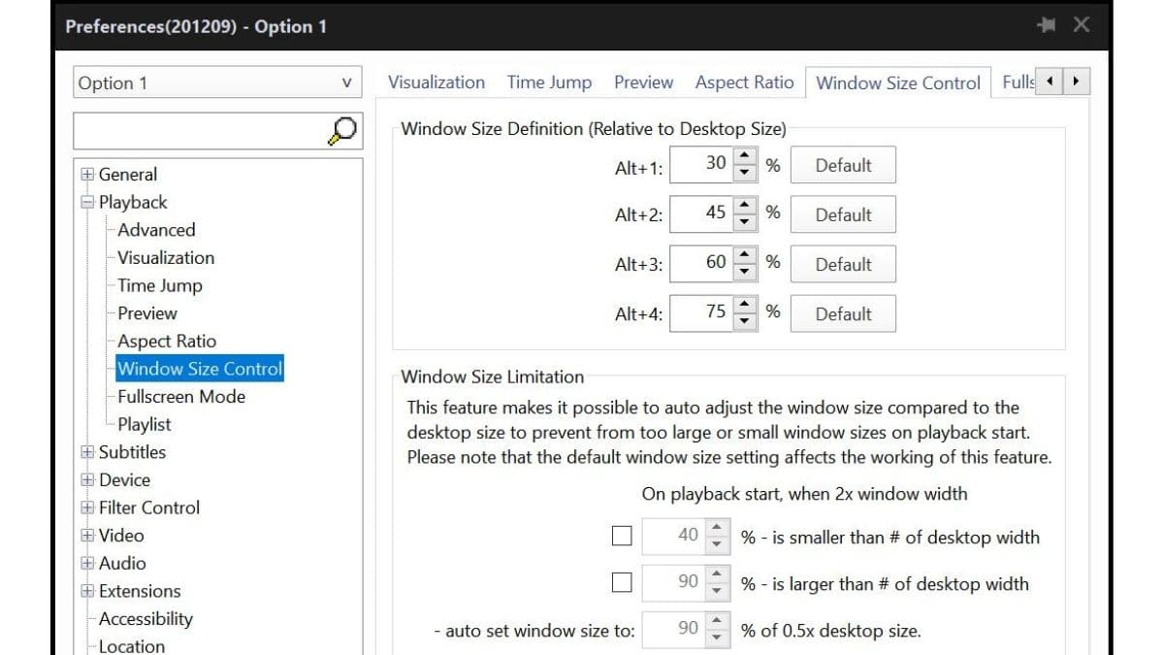Select Fullscreen Mode in the sidebar
Viewport: 1164px width, 655px height.
tap(180, 396)
